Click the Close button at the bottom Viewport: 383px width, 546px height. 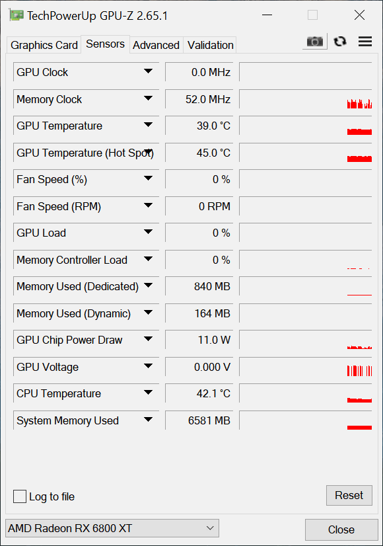[341, 529]
